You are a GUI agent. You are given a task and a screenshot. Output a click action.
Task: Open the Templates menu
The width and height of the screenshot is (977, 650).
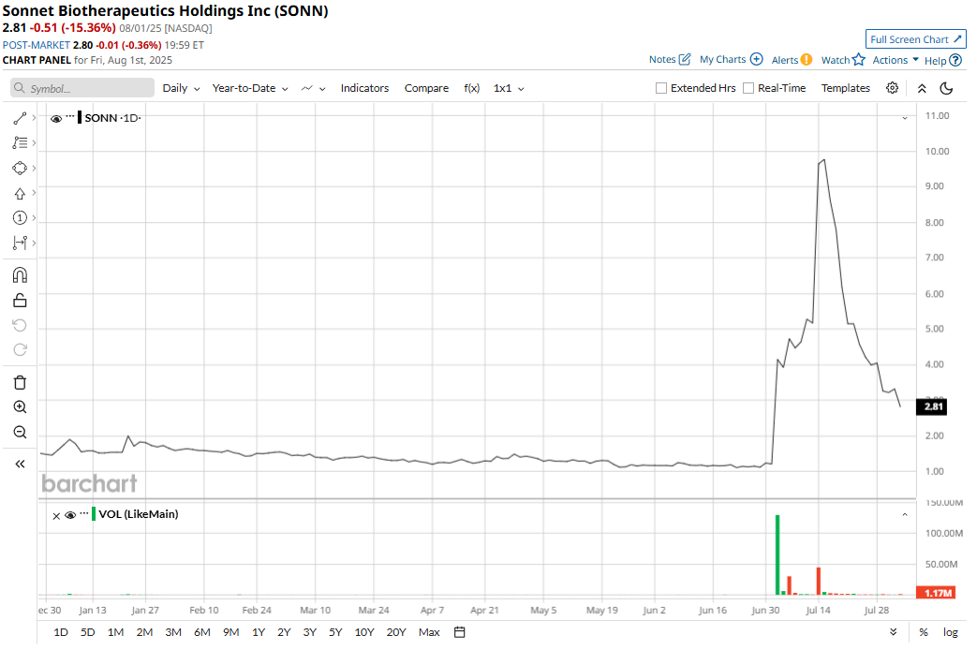[845, 88]
